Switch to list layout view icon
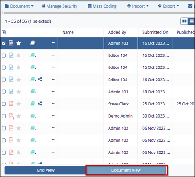The width and height of the screenshot is (195, 177). click(x=191, y=21)
